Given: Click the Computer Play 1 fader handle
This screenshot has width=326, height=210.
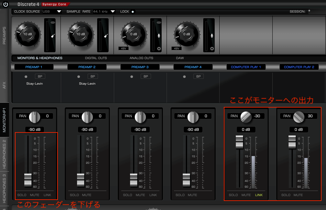Looking at the screenshot, I should (239, 142).
